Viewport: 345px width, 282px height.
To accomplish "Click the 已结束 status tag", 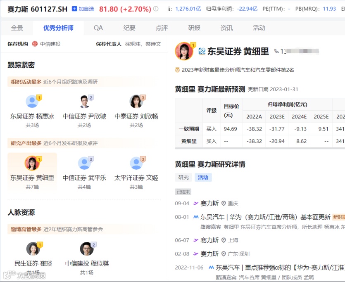I will coord(183,192).
